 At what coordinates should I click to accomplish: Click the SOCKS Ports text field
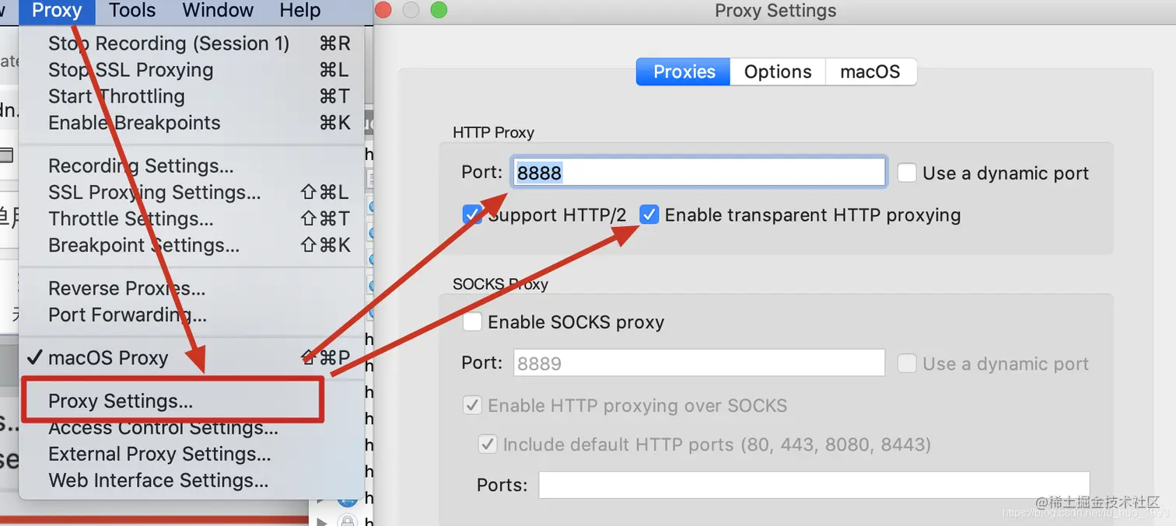click(x=814, y=485)
